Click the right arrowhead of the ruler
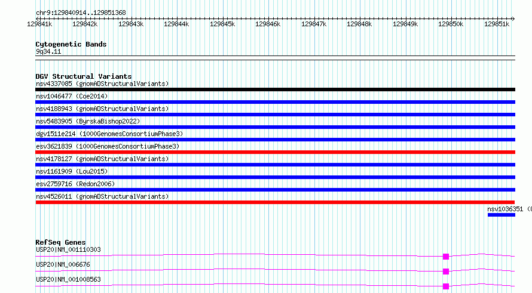This screenshot has height=293, width=532. pyautogui.click(x=513, y=18)
